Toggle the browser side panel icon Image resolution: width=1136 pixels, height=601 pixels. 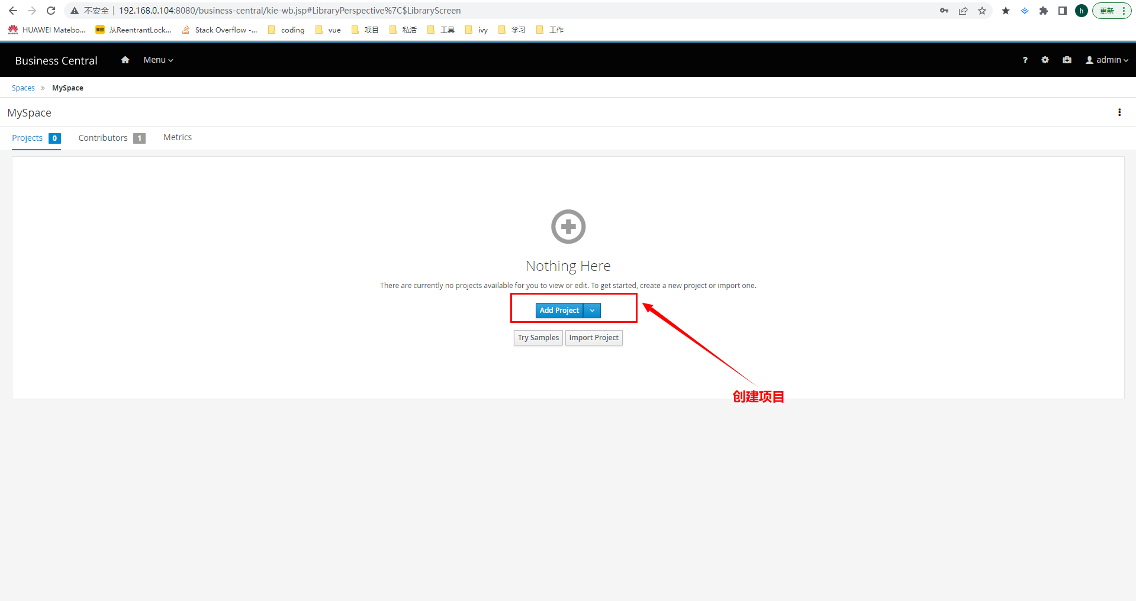coord(1062,11)
